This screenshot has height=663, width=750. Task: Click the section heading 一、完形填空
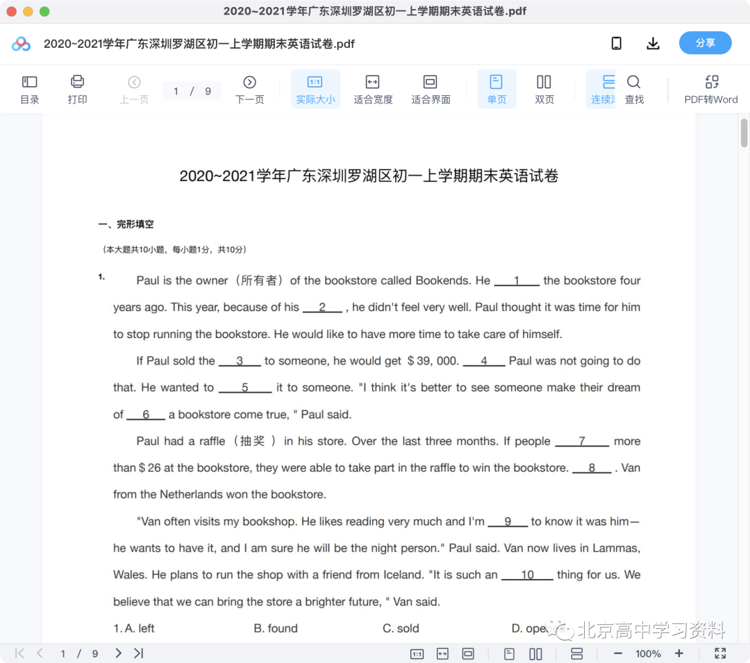126,224
